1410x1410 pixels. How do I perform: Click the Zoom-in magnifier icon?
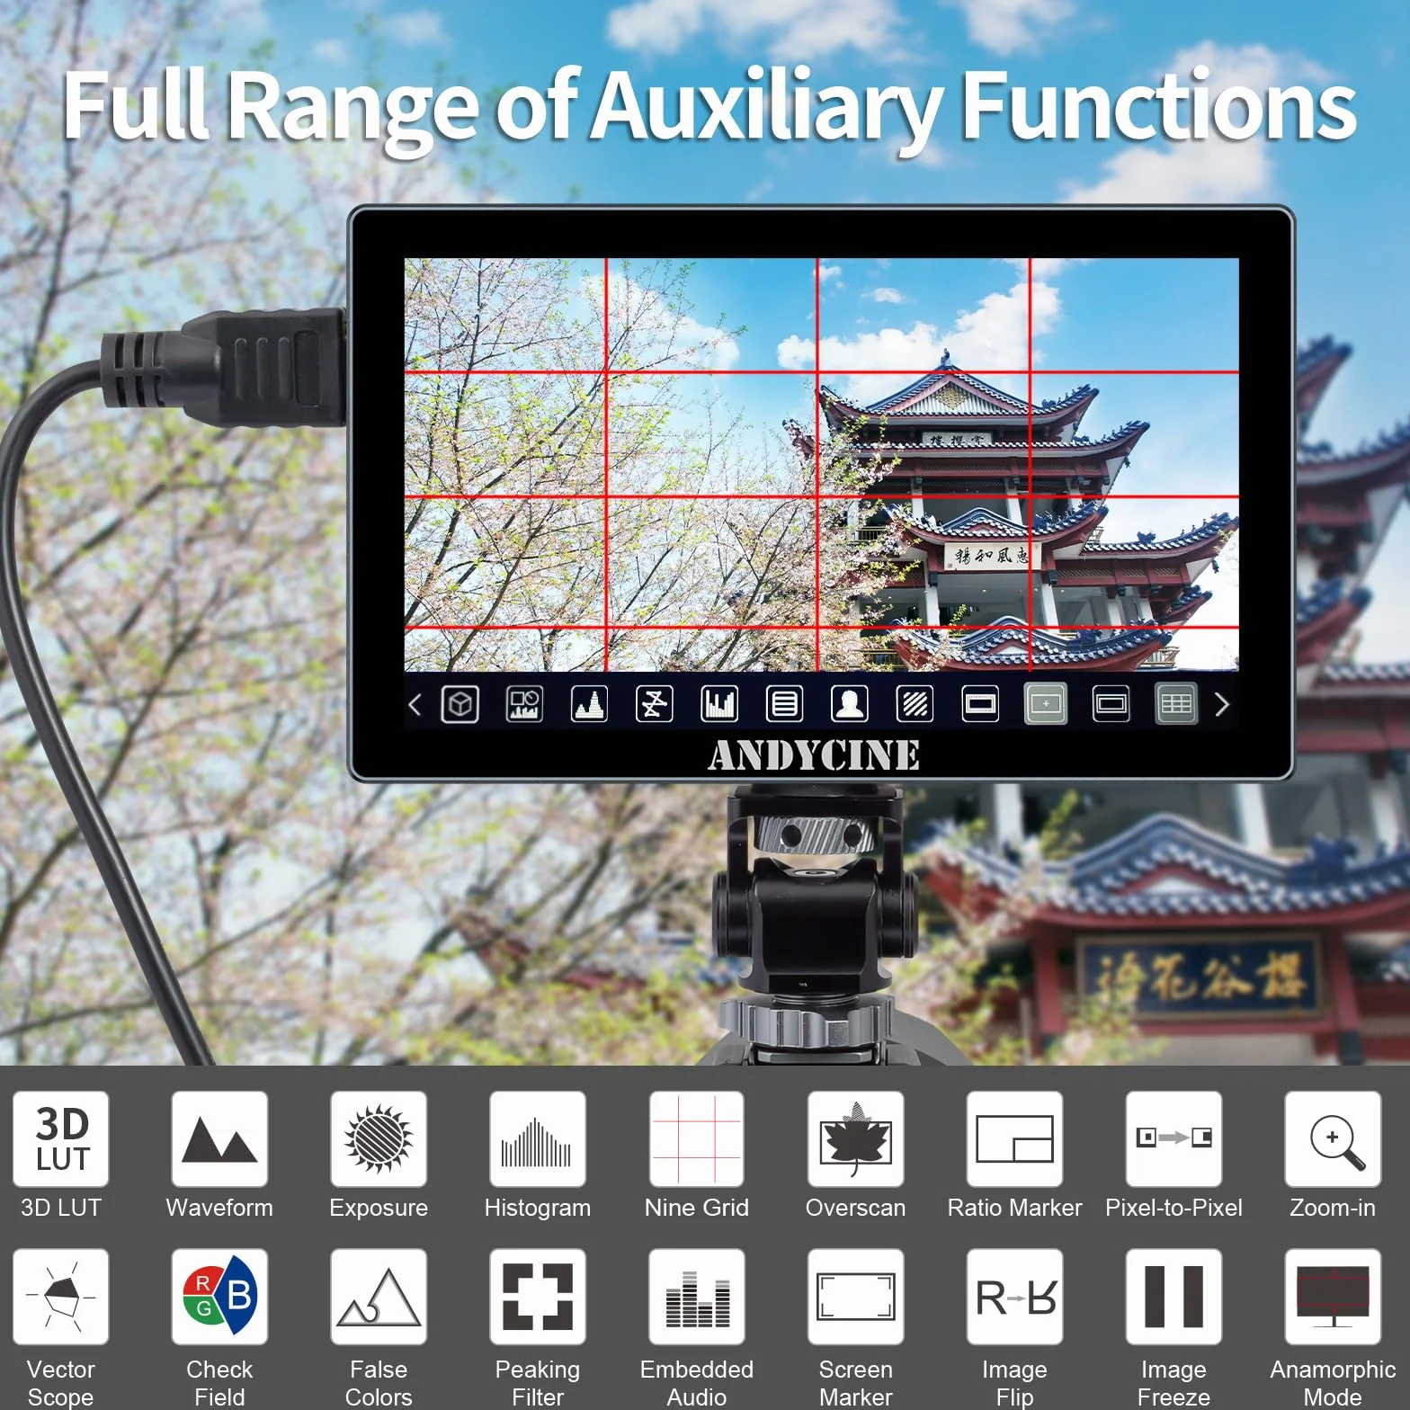[x=1333, y=1139]
